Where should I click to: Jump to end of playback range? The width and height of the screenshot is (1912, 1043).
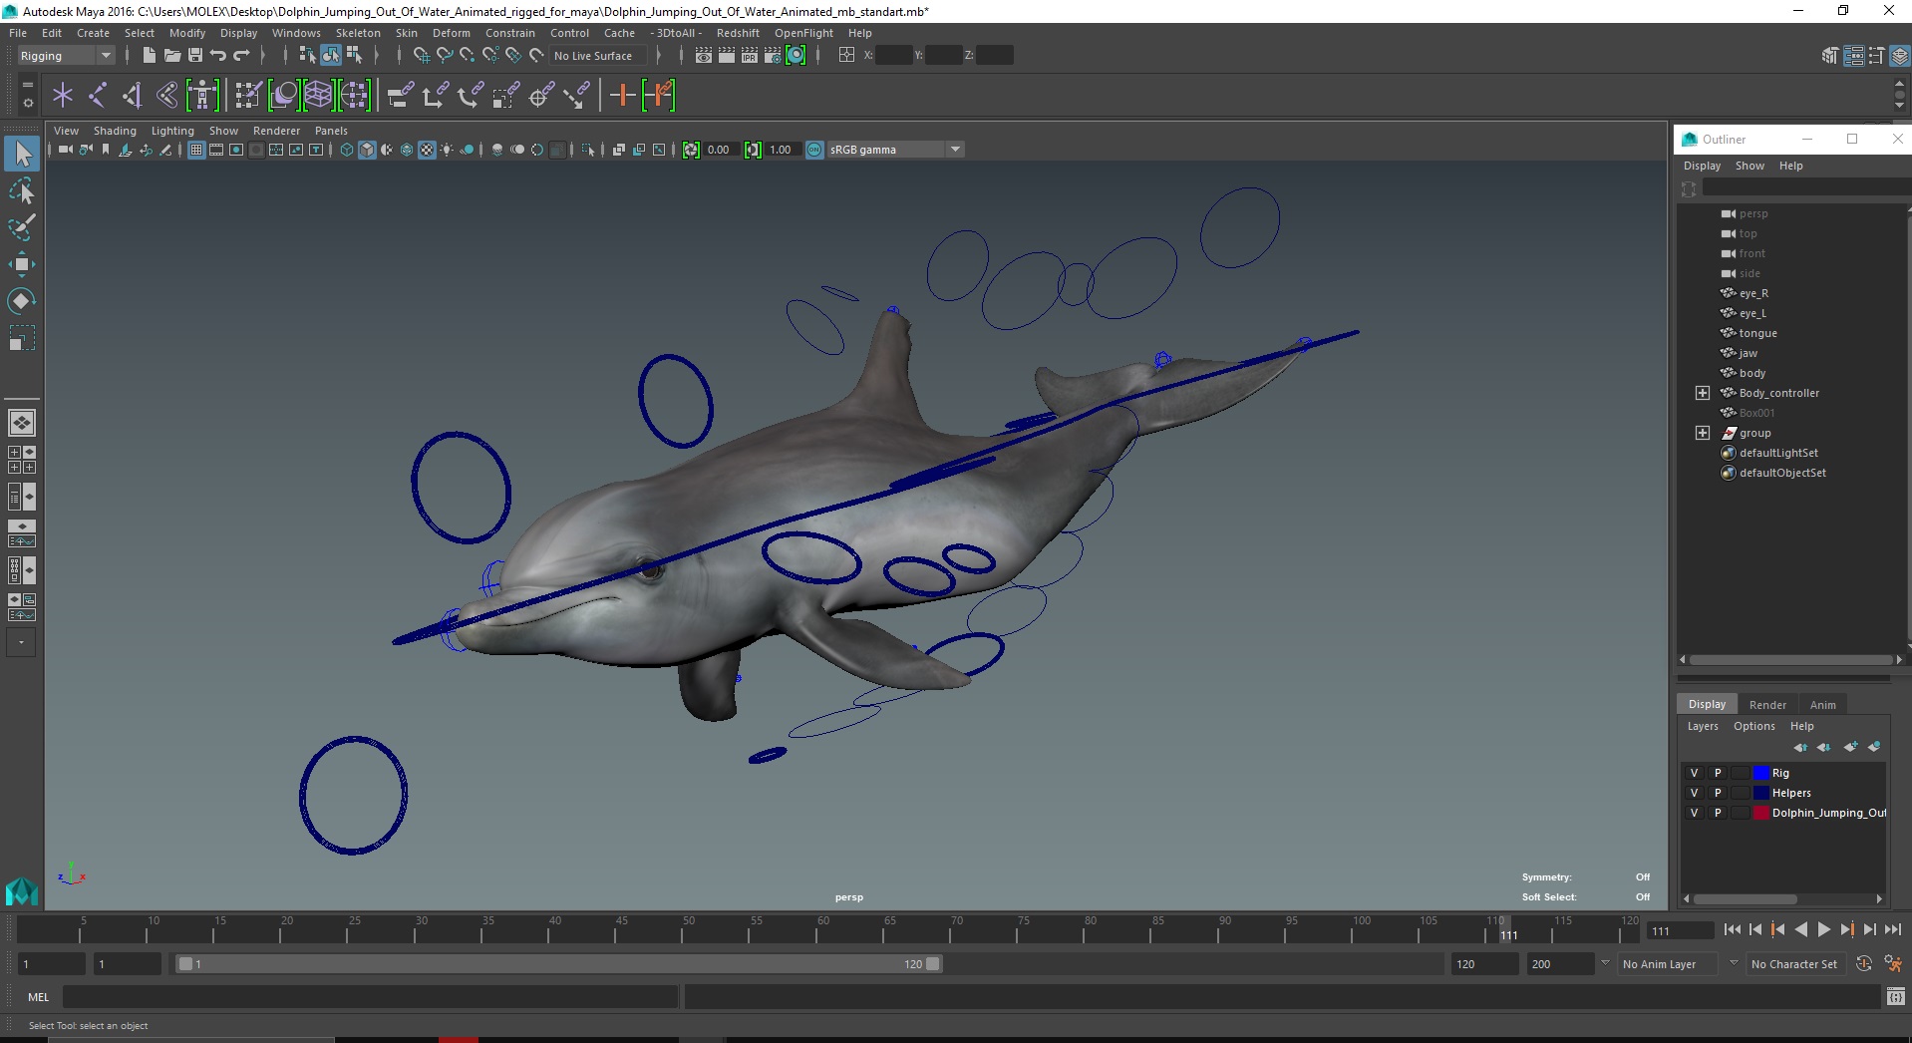[1893, 929]
